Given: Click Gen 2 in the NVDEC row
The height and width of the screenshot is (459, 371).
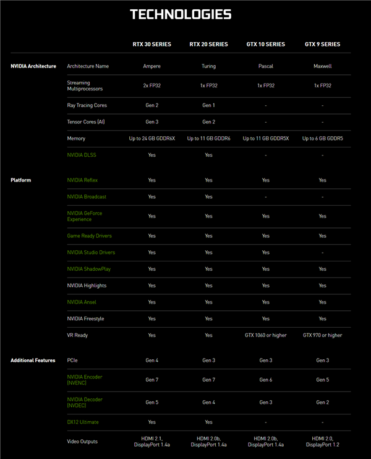Looking at the screenshot, I should [x=323, y=402].
